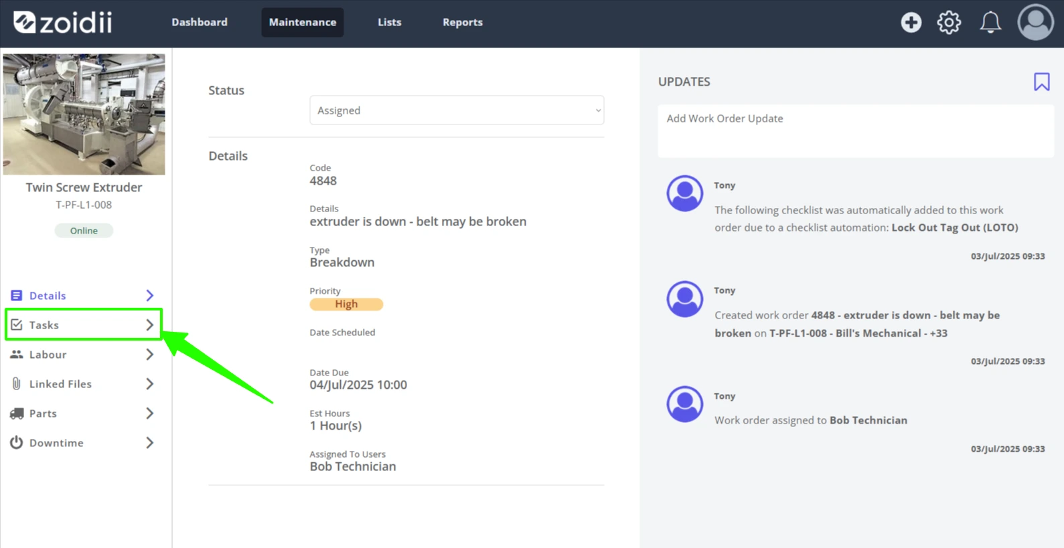Expand the Downtime section chevron
The image size is (1064, 548).
tap(150, 442)
